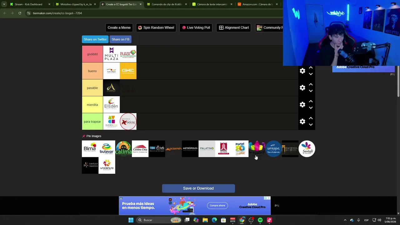Select the Santafé logo thumbnail
This screenshot has height=225, width=400.
(x=307, y=149)
